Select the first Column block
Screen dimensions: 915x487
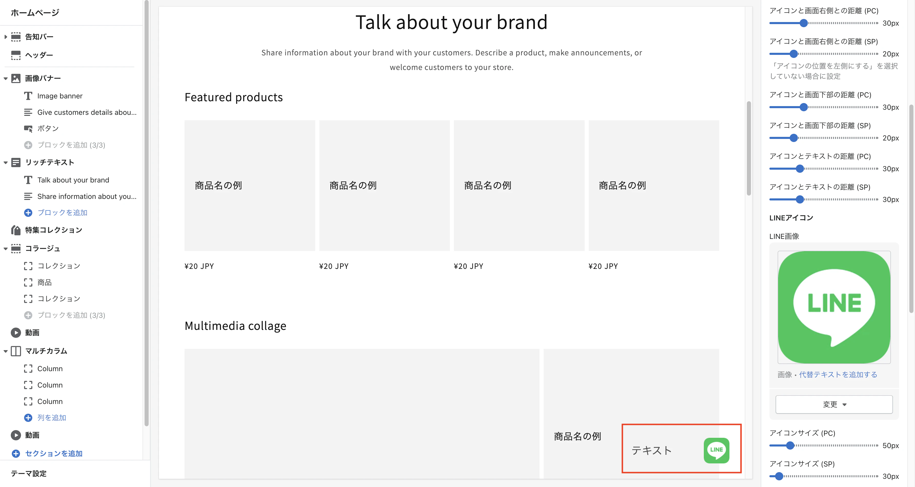point(50,369)
